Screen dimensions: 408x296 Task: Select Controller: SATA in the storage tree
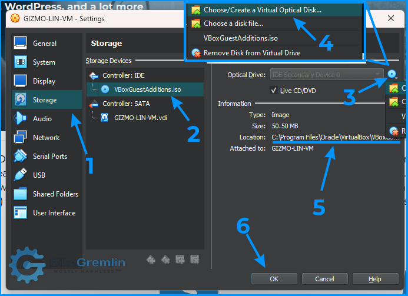click(145, 104)
